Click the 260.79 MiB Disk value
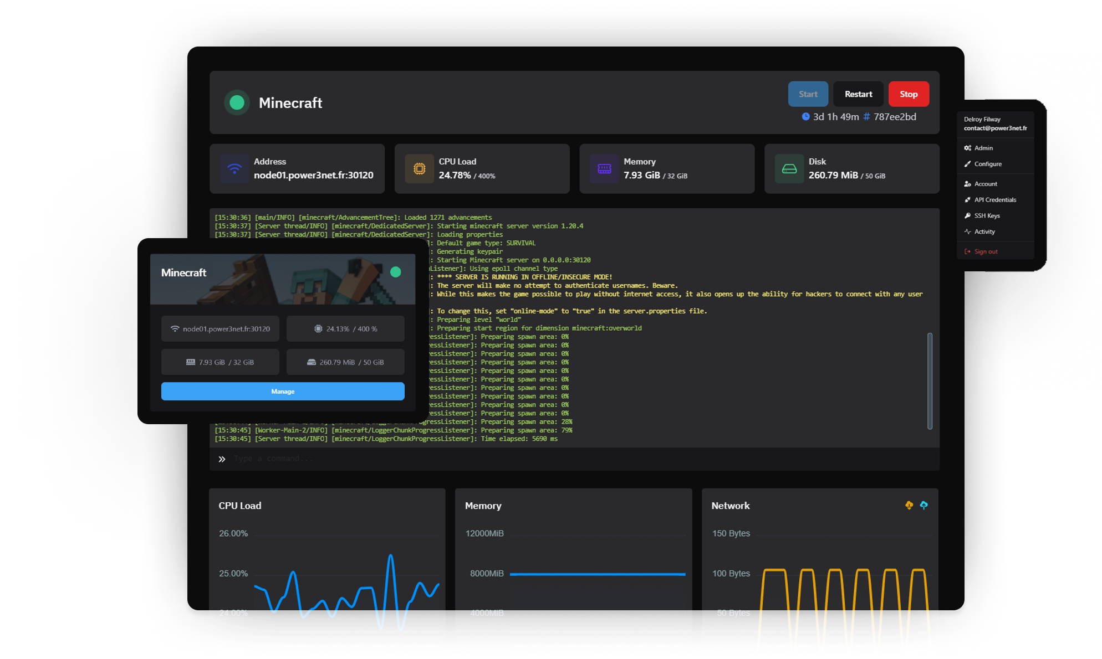 pyautogui.click(x=833, y=176)
